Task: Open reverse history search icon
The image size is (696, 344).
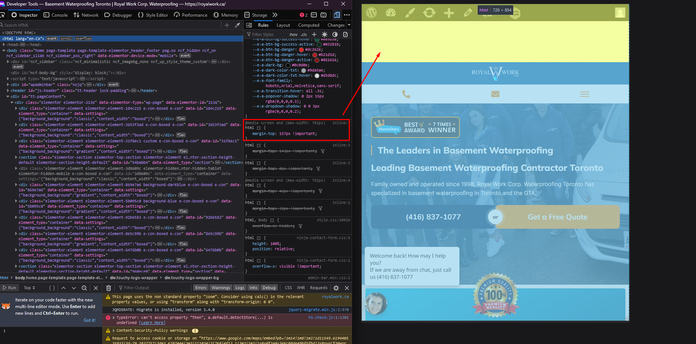Action: 84,288
